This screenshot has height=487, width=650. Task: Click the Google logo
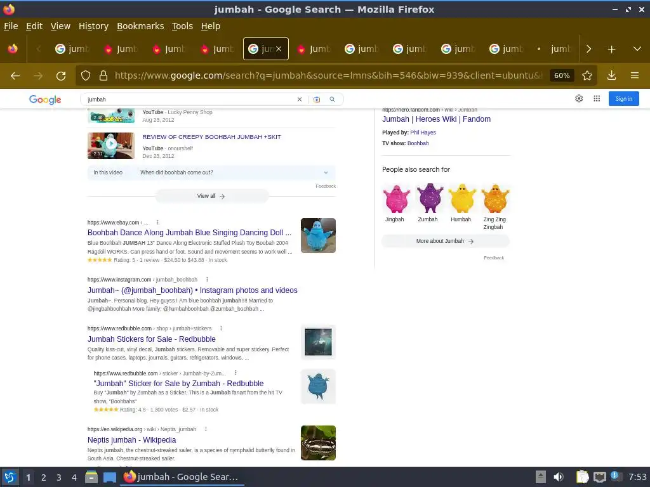click(45, 100)
